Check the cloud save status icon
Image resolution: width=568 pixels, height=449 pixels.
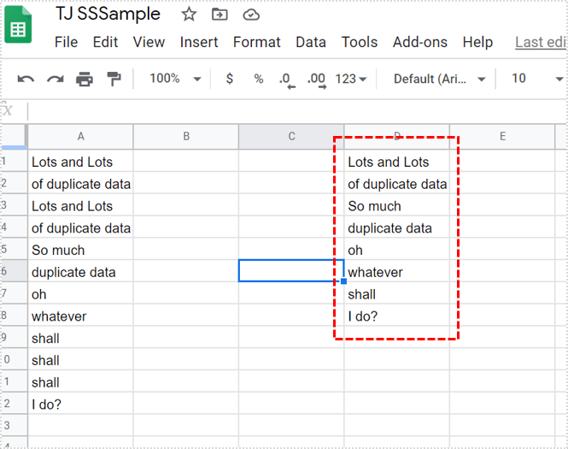(251, 15)
